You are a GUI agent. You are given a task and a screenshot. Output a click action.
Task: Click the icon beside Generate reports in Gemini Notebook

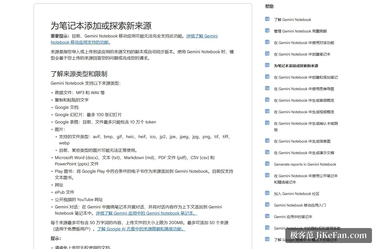(x=267, y=164)
